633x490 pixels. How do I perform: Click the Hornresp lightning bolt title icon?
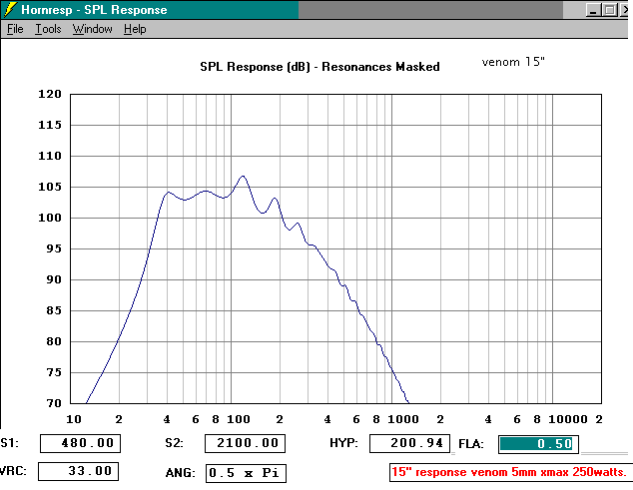(x=9, y=10)
